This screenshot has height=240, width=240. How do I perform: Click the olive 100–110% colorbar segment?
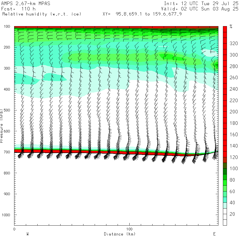[x=225, y=166]
